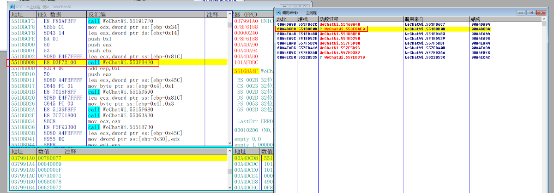Click the 数值 header in dump pane
This screenshot has height=193, width=554.
pos(49,151)
